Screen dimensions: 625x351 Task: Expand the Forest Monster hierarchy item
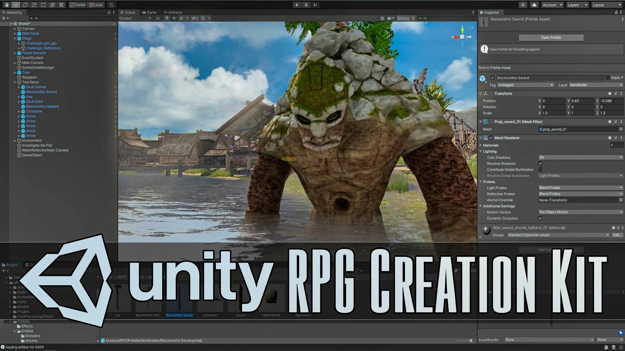[x=15, y=53]
